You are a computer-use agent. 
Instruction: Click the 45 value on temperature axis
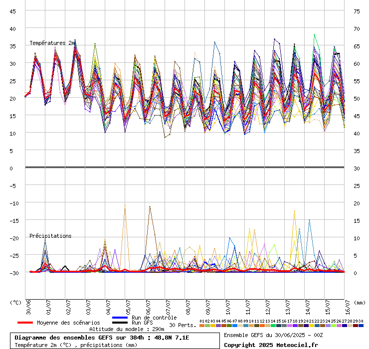point(12,11)
